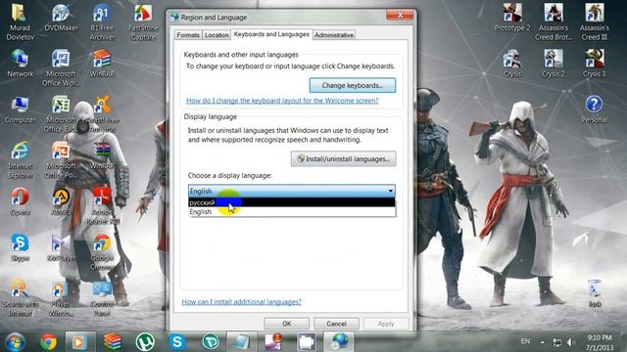Open the Administrative tab
This screenshot has width=627, height=352.
(334, 35)
